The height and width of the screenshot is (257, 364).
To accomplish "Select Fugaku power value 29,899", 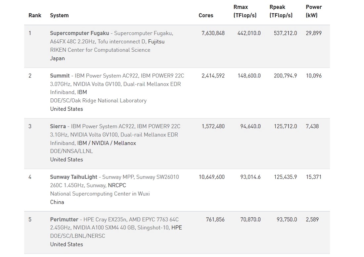I will (314, 33).
